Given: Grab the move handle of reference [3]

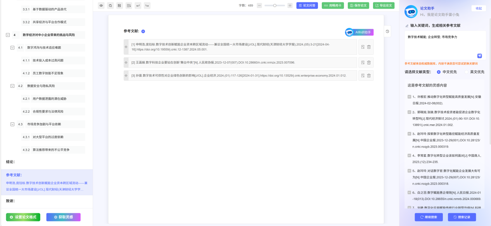Looking at the screenshot, I should (x=126, y=75).
